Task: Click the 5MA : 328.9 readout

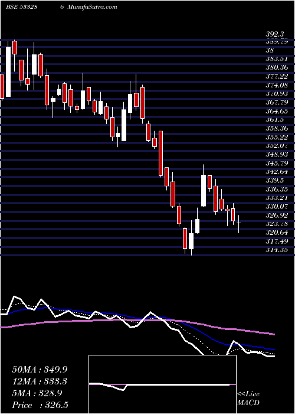Action: (x=37, y=393)
